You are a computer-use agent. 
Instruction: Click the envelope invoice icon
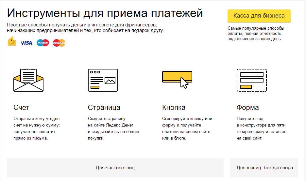click(x=28, y=80)
